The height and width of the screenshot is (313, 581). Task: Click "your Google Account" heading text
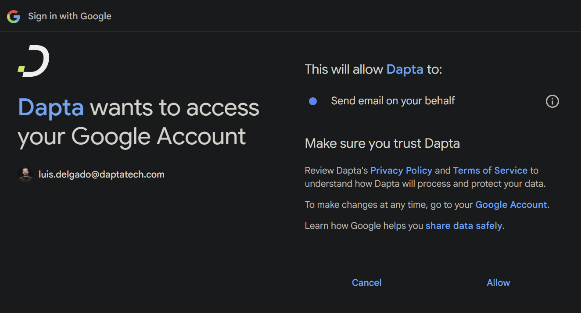coord(132,136)
